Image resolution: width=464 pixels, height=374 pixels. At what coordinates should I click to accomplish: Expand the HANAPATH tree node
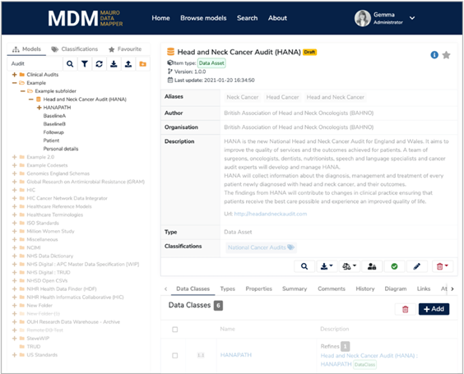39,108
